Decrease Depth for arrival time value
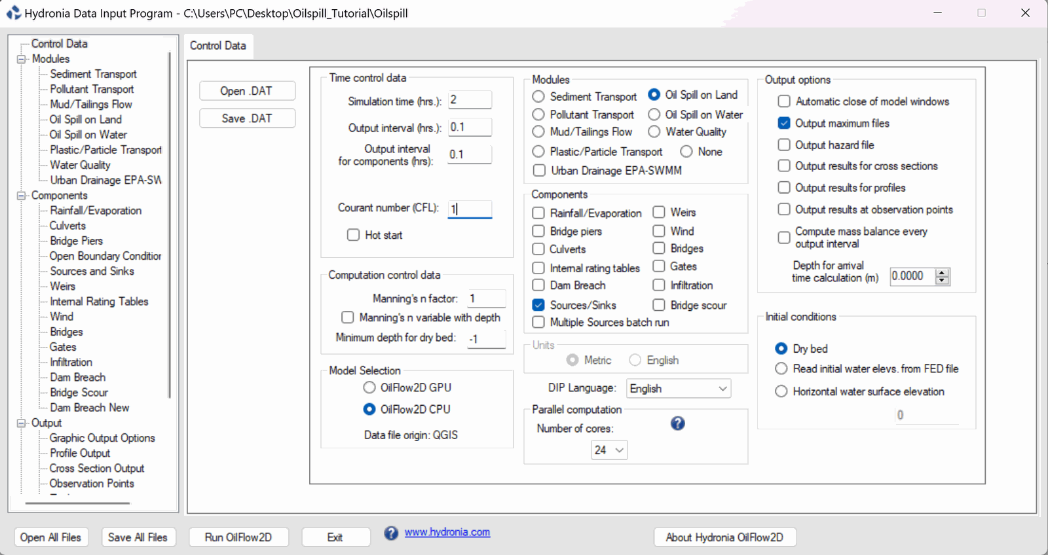1048x555 pixels. click(x=943, y=281)
